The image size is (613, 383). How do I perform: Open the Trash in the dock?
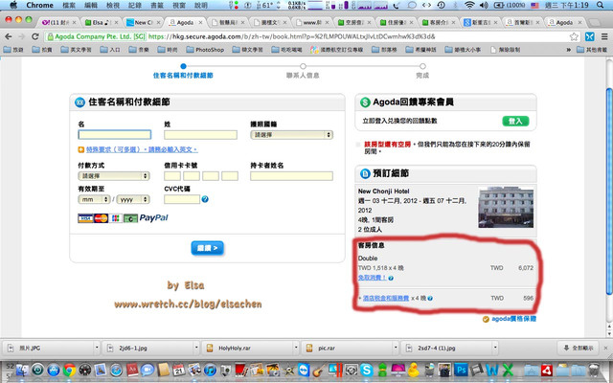point(594,370)
